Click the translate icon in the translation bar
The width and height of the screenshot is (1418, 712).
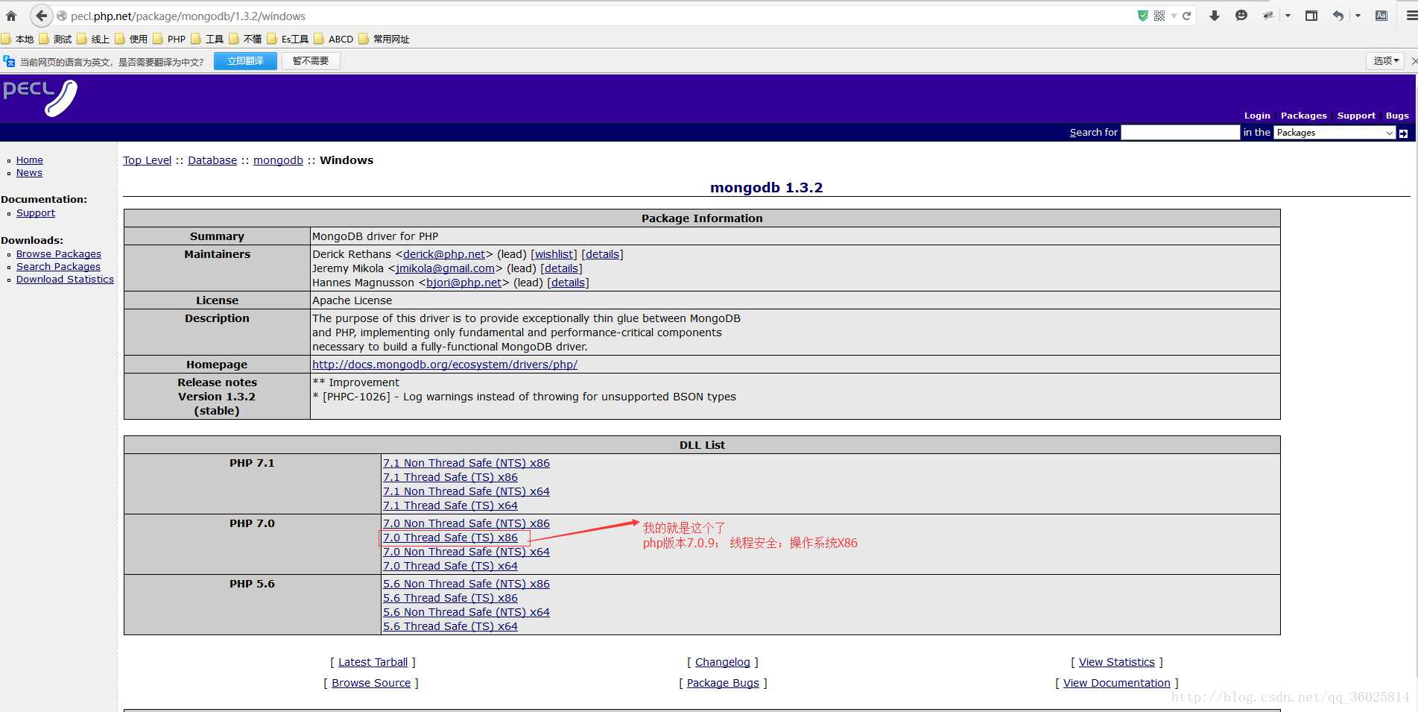pos(9,61)
